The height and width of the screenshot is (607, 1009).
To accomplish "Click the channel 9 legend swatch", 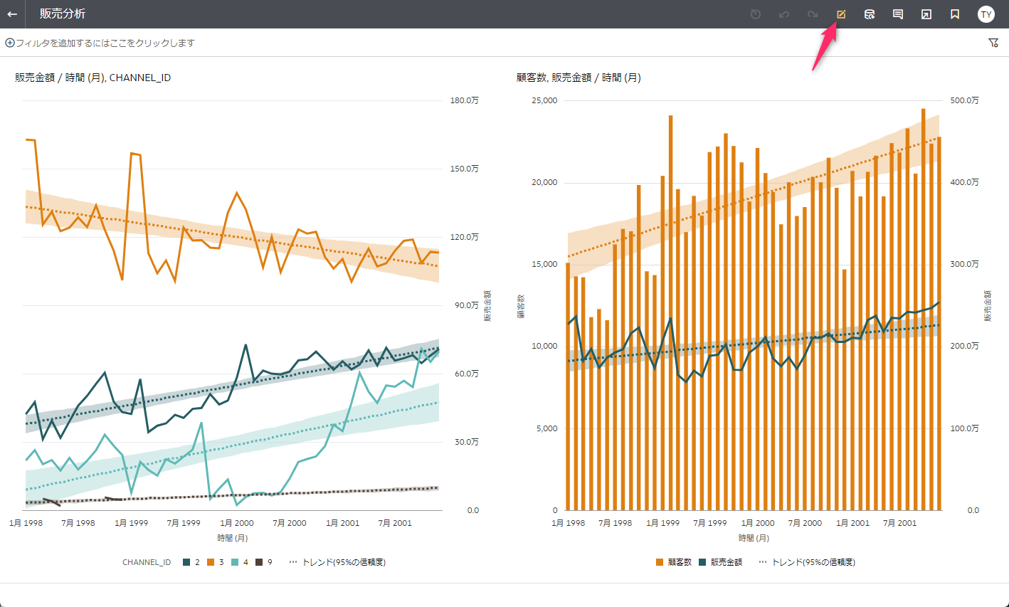I will click(x=259, y=562).
